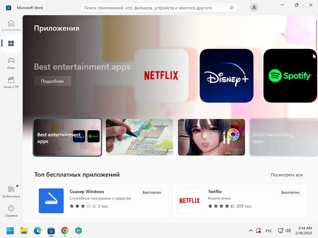This screenshot has height=238, width=318.
Task: Click the Развлечения category text
Action: point(219,199)
